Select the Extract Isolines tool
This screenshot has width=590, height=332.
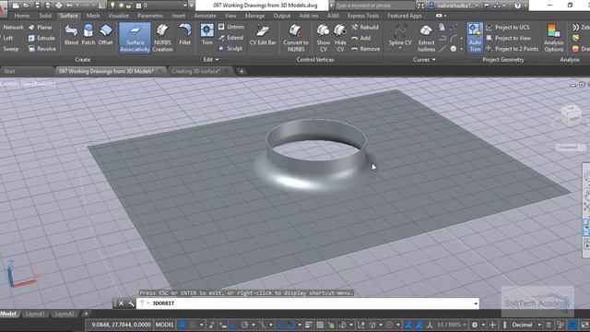(426, 39)
